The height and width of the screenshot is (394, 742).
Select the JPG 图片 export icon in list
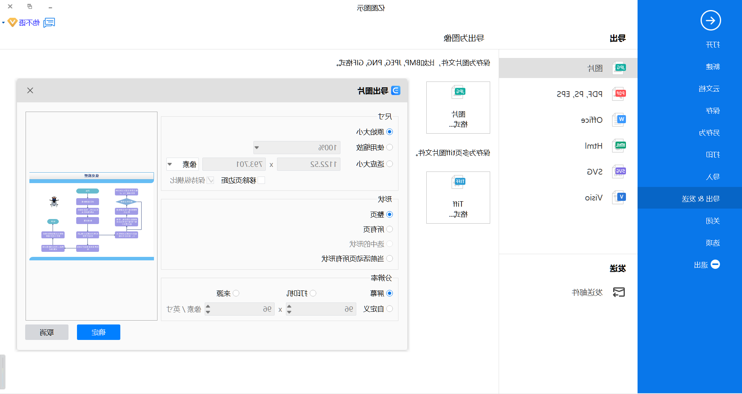click(619, 68)
